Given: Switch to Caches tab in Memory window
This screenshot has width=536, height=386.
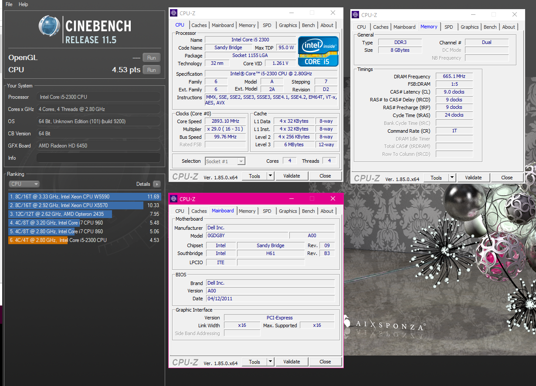Looking at the screenshot, I should coord(381,27).
